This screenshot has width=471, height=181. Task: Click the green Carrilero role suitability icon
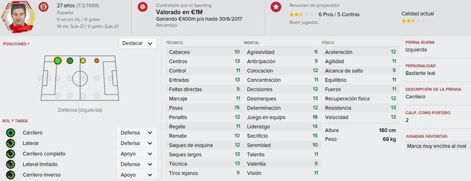tap(11, 133)
